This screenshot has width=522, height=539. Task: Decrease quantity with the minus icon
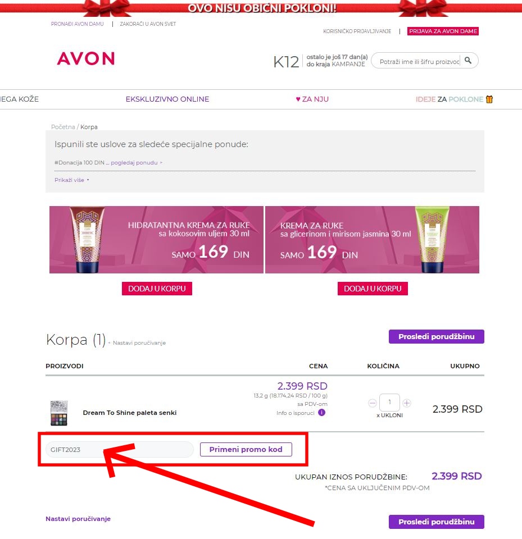pyautogui.click(x=373, y=403)
